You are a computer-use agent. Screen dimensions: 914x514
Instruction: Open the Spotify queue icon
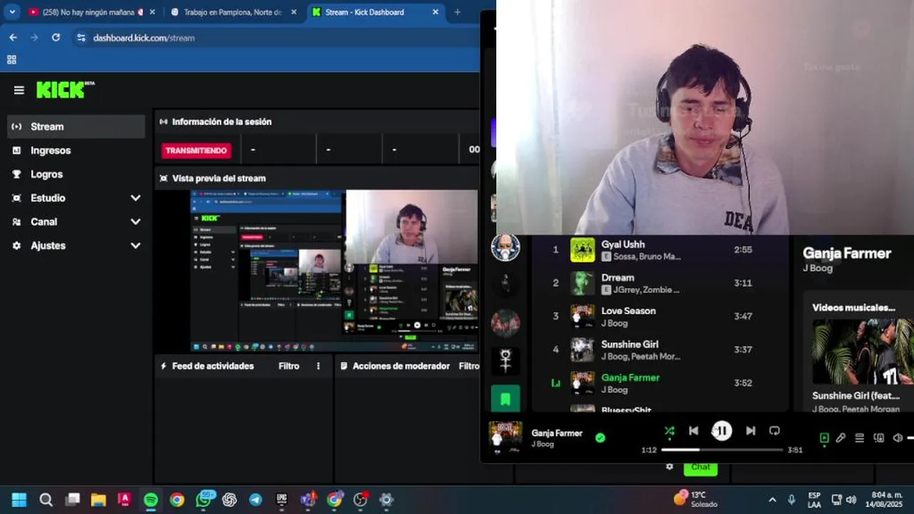(860, 438)
